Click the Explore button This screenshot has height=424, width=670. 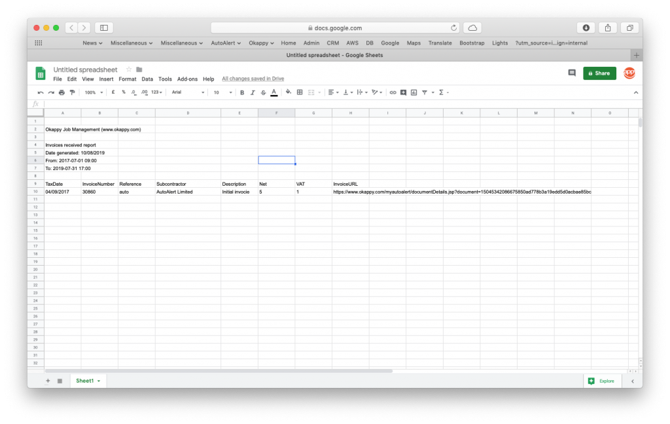click(601, 381)
